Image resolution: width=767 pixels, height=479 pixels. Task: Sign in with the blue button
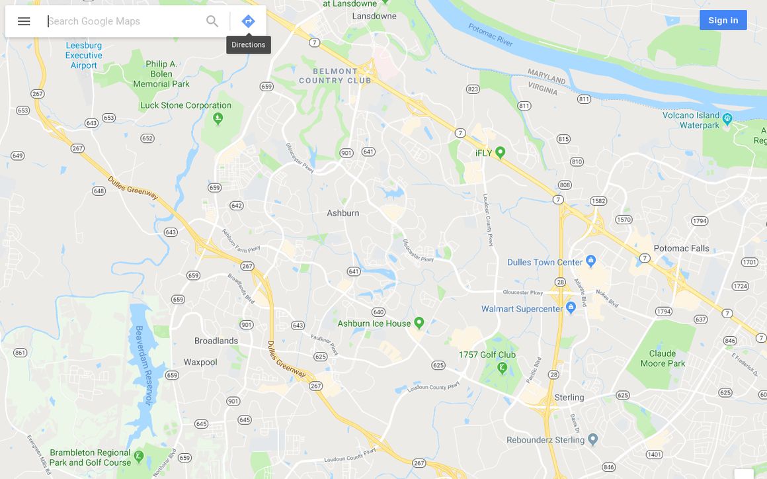tap(723, 20)
